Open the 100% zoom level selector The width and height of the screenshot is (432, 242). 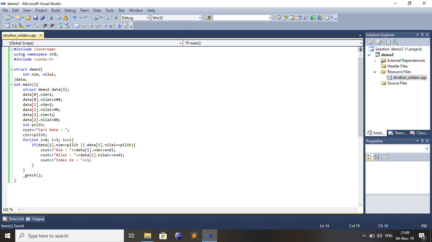[11, 209]
